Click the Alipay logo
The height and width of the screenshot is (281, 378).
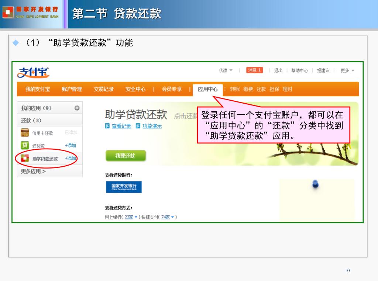(x=34, y=72)
